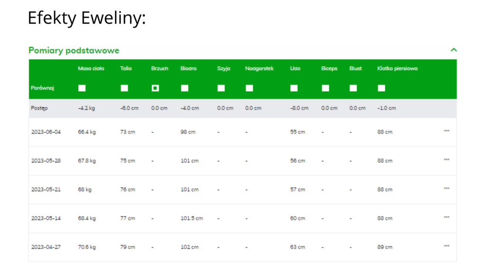The width and height of the screenshot is (486, 273).
Task: Enable the Biodra compare checkbox
Action: coord(185,88)
